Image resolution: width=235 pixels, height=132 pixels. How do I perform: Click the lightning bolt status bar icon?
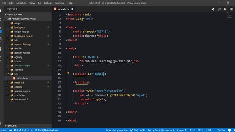coord(32,130)
